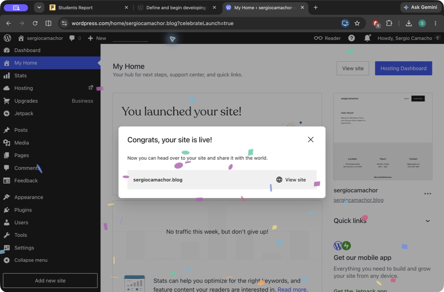Click sergiocamachor.blog text in dialog
Screen dimensions: 444x292
point(158,179)
